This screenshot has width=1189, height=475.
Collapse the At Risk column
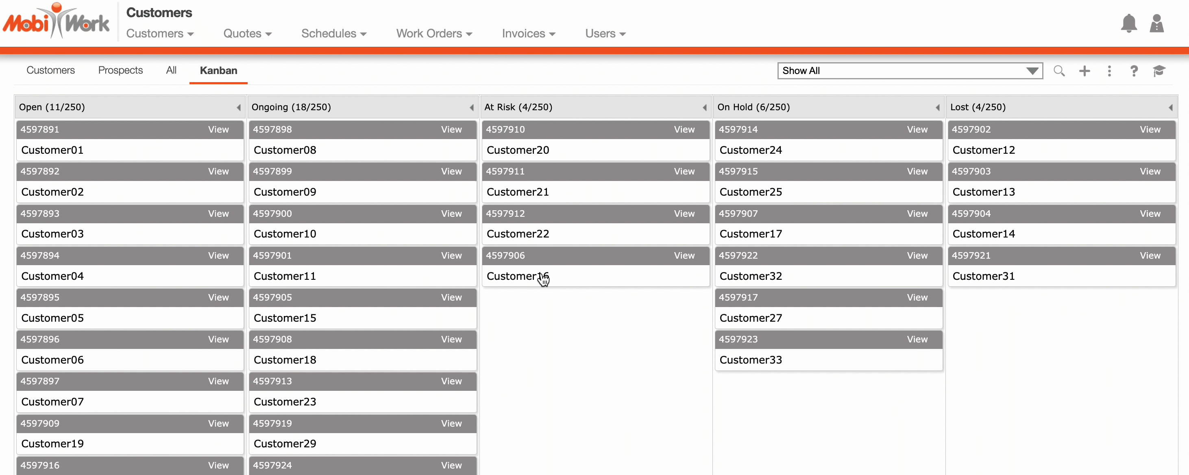click(x=704, y=107)
